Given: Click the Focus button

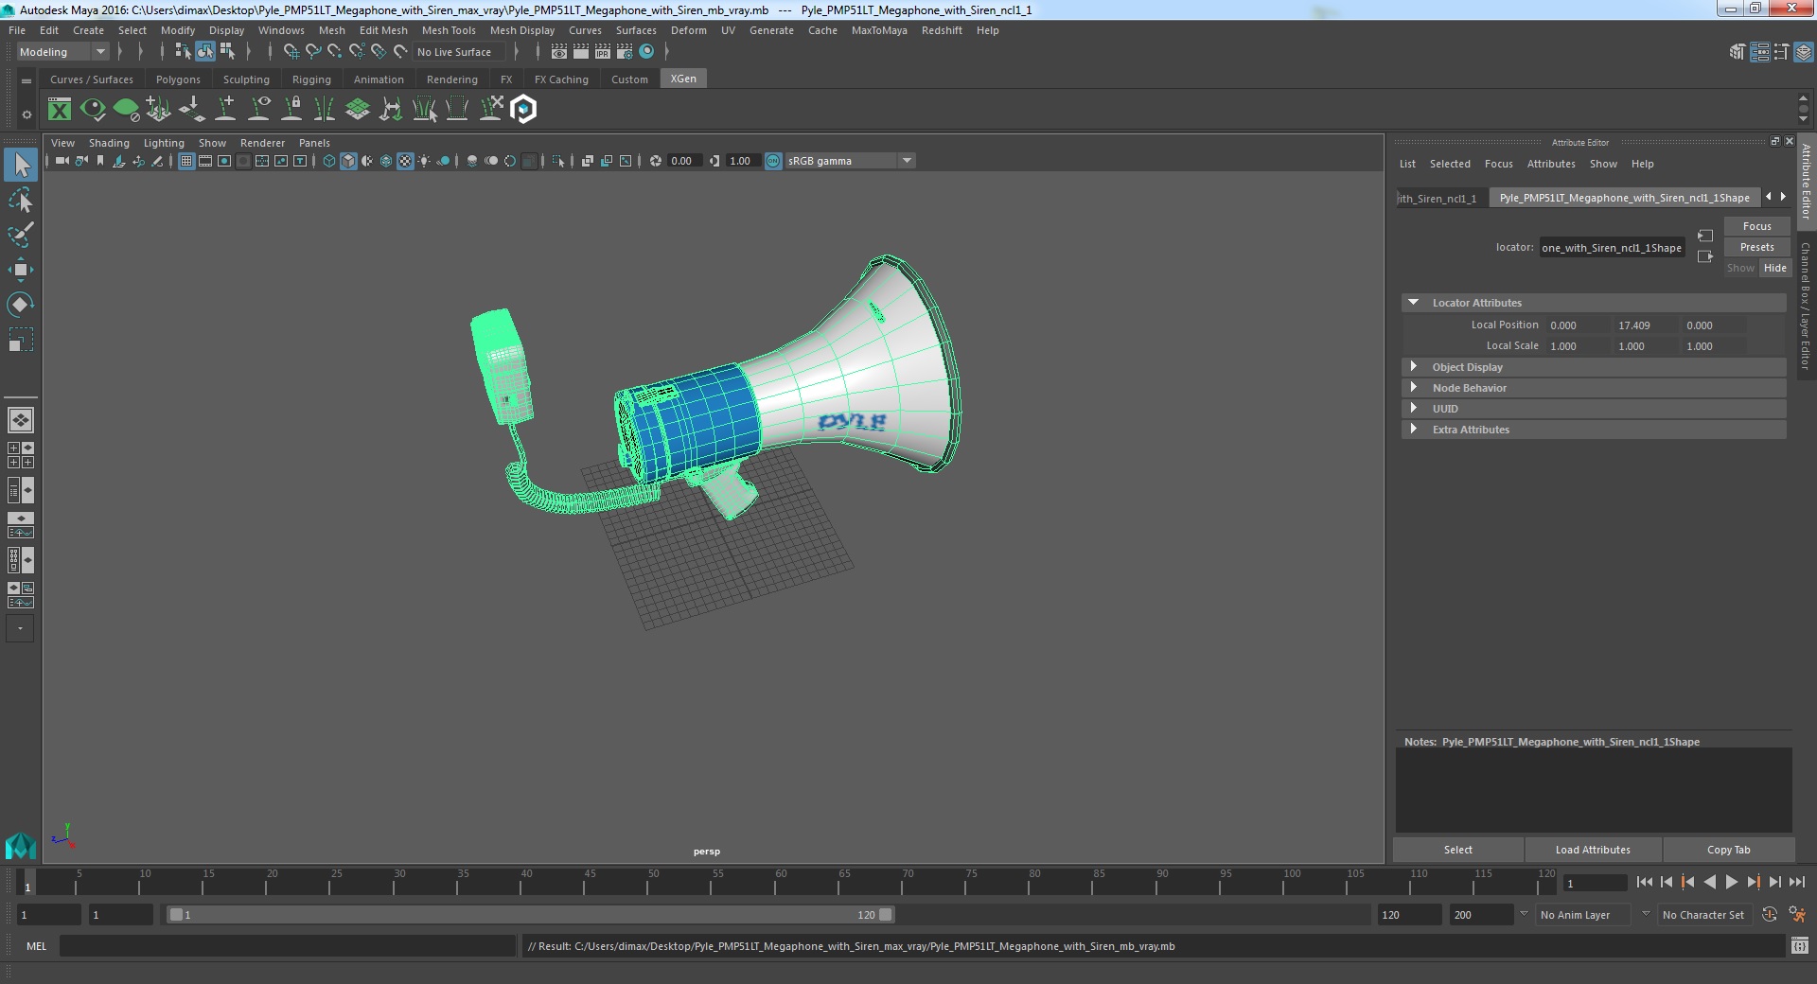Looking at the screenshot, I should (x=1756, y=226).
